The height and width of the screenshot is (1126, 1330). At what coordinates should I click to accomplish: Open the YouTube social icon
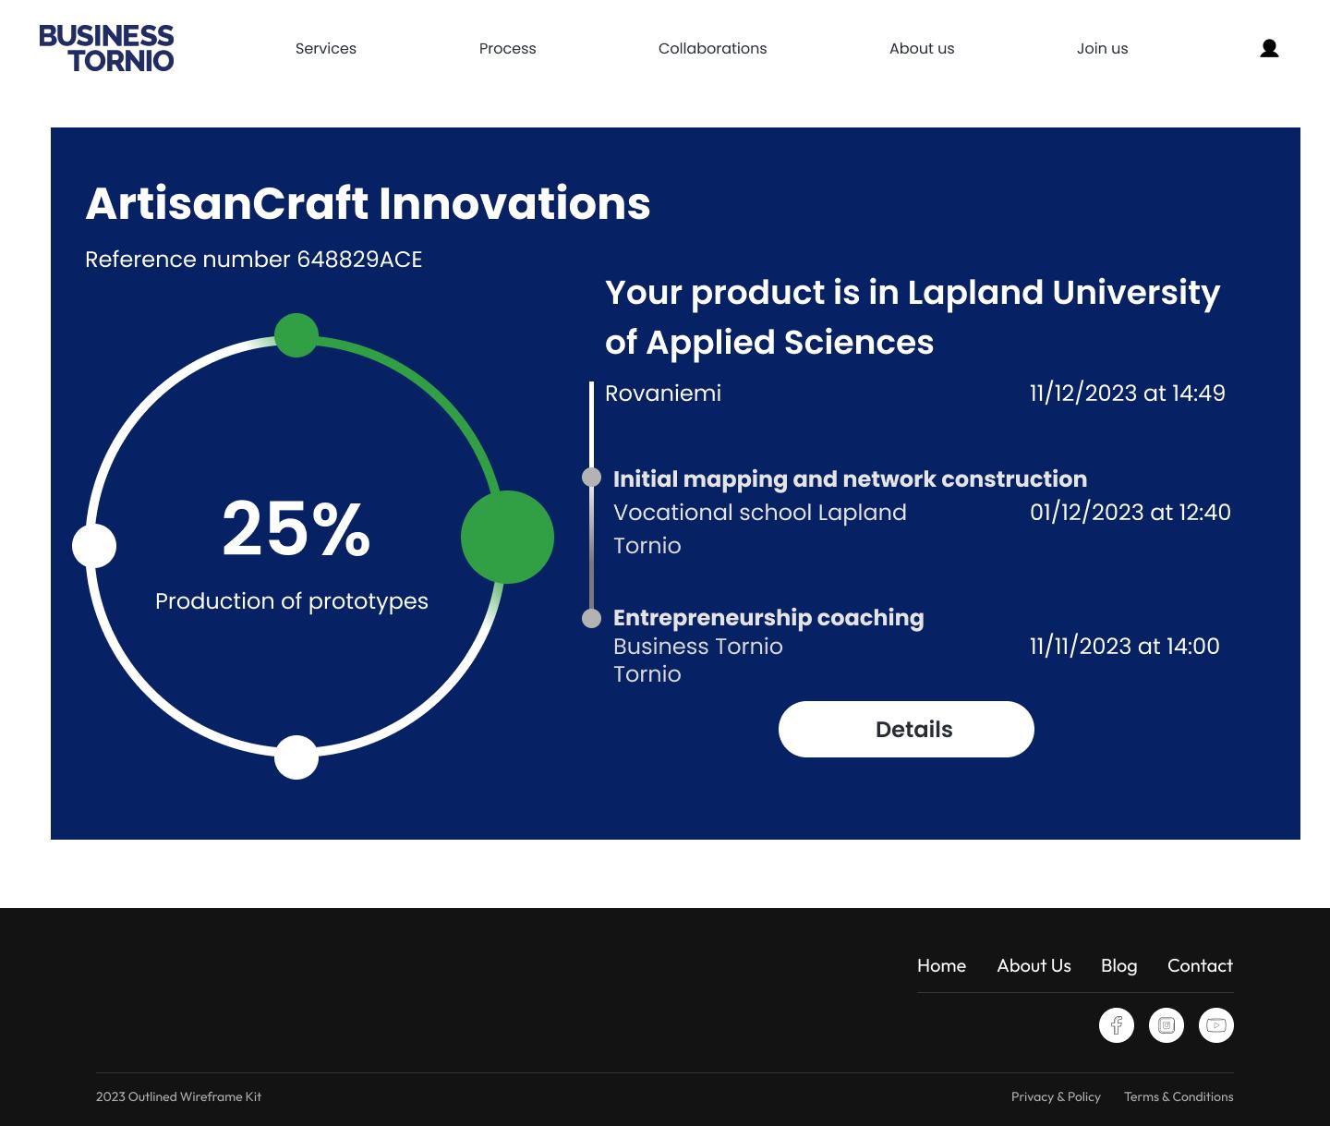[x=1216, y=1025]
